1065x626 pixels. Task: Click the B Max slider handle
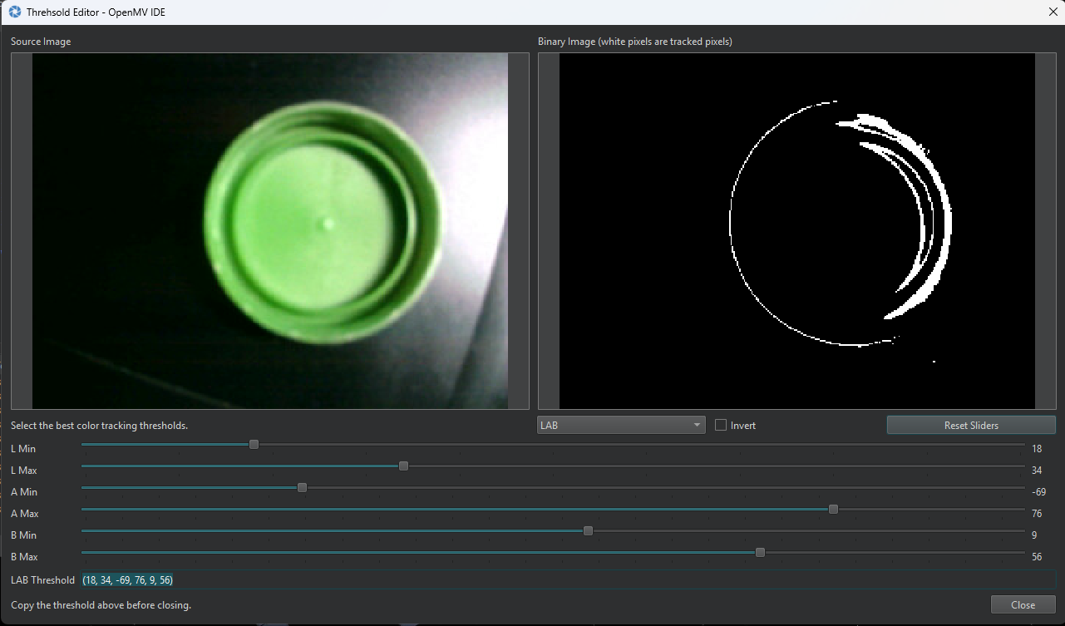pos(760,553)
